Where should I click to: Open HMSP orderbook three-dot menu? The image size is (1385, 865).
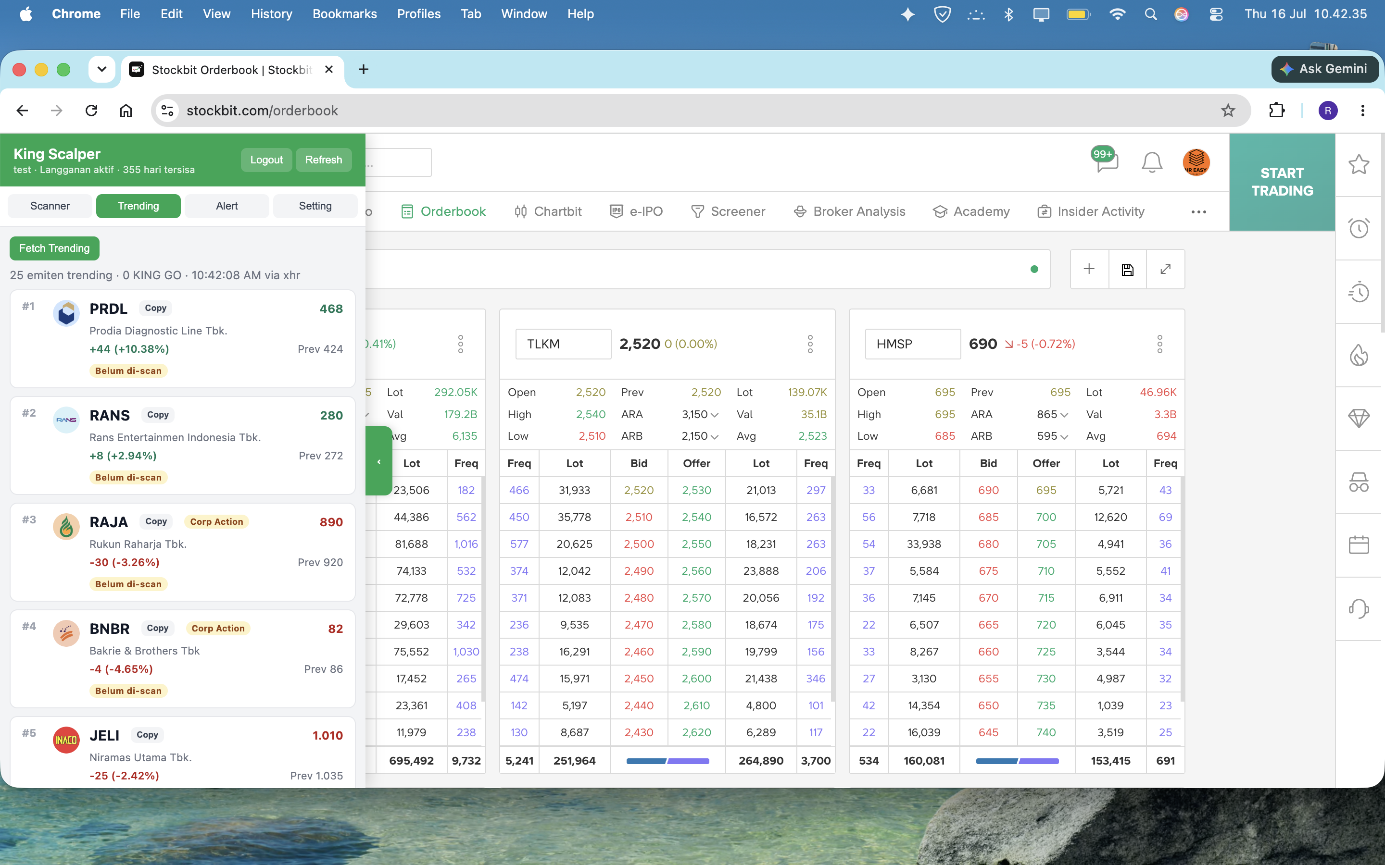(x=1159, y=344)
